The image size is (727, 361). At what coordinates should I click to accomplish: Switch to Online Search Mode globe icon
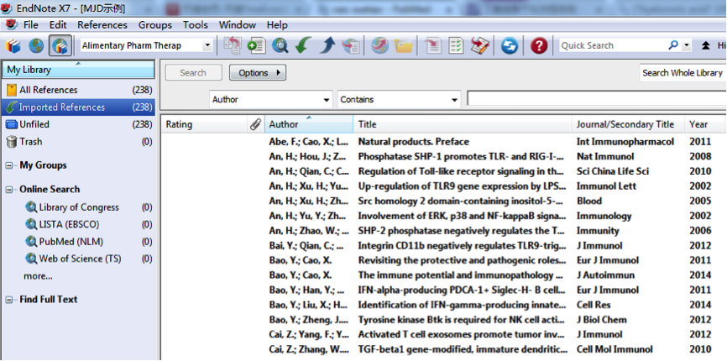pos(37,45)
